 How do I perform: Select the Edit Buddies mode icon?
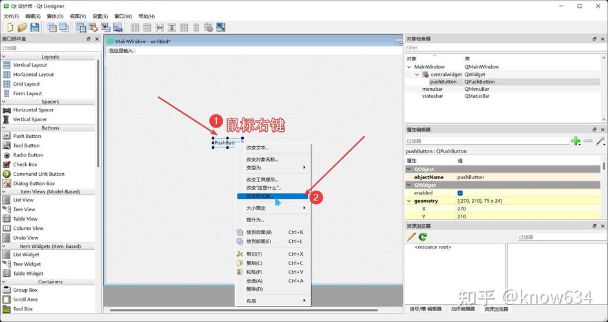pos(105,27)
